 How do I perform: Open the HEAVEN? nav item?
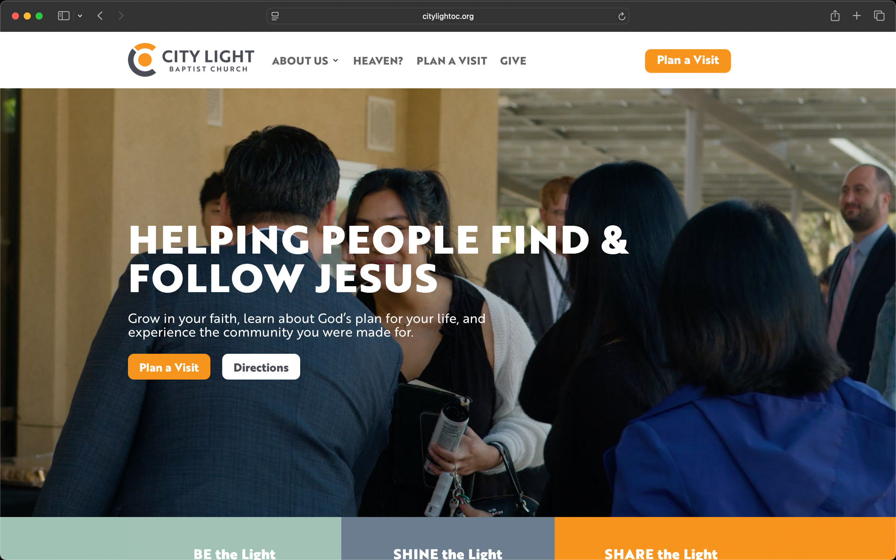click(378, 61)
